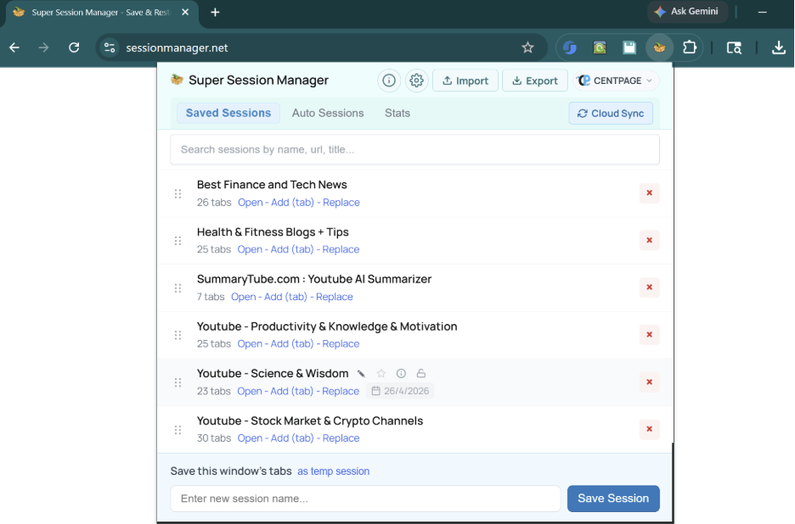Switch to the Auto Sessions tab
This screenshot has height=524, width=795.
pos(328,113)
